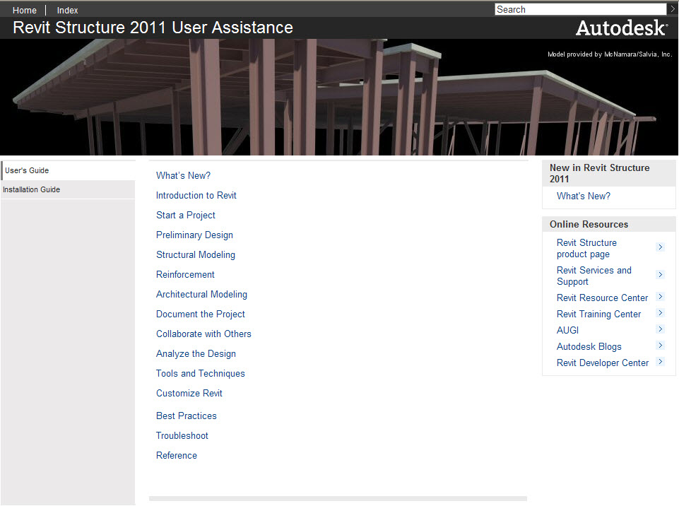This screenshot has height=506, width=679.
Task: Open the Troubleshoot section
Action: [182, 435]
